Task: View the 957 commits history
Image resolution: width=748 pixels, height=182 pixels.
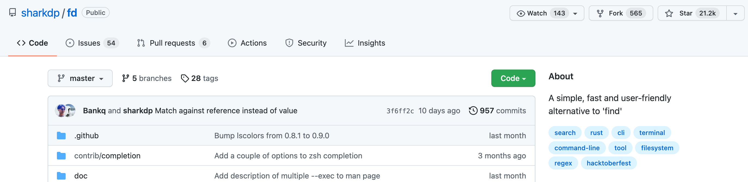Action: pyautogui.click(x=497, y=111)
